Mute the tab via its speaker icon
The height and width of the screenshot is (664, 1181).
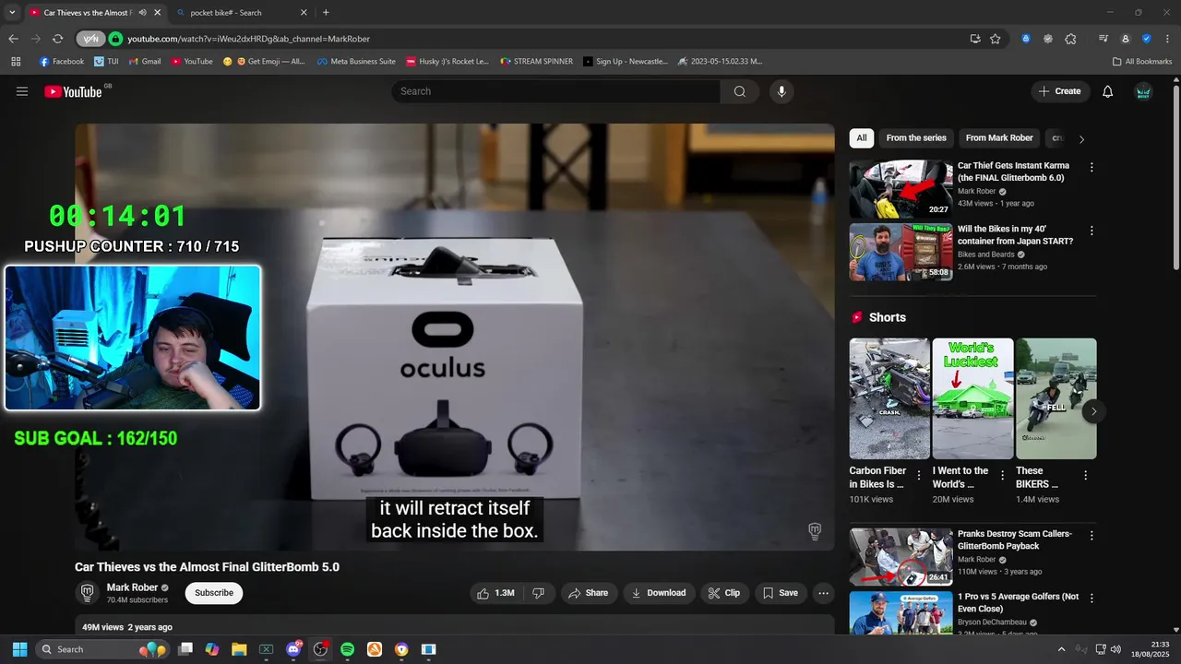[x=143, y=13]
